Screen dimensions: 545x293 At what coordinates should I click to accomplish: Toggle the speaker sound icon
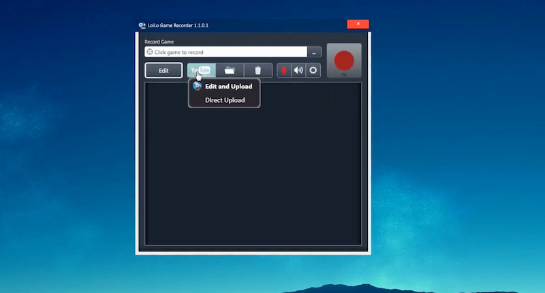point(298,70)
